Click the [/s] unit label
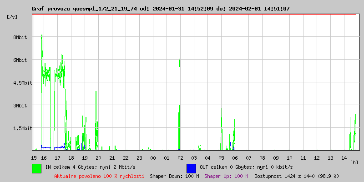Screen dimensions: 364x182 click(13, 16)
